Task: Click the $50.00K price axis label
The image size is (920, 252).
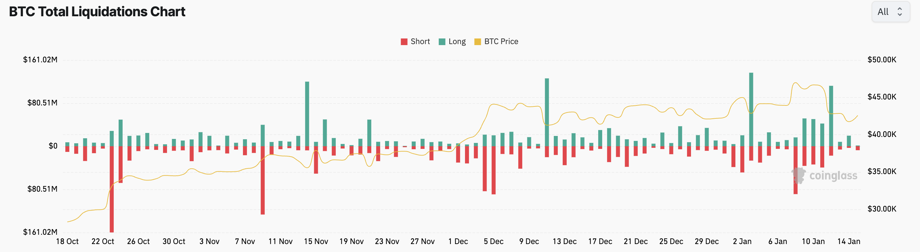Action: [x=882, y=60]
